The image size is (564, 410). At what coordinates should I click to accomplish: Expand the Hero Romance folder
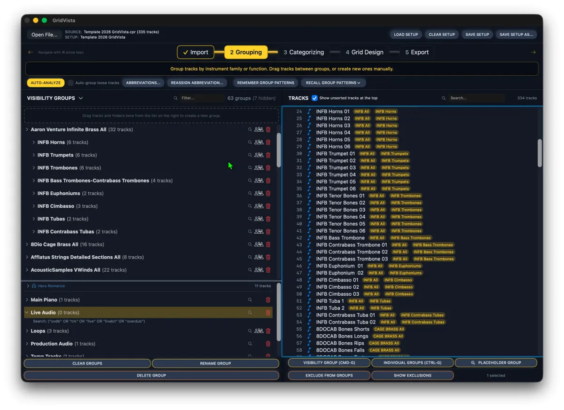[x=28, y=286]
